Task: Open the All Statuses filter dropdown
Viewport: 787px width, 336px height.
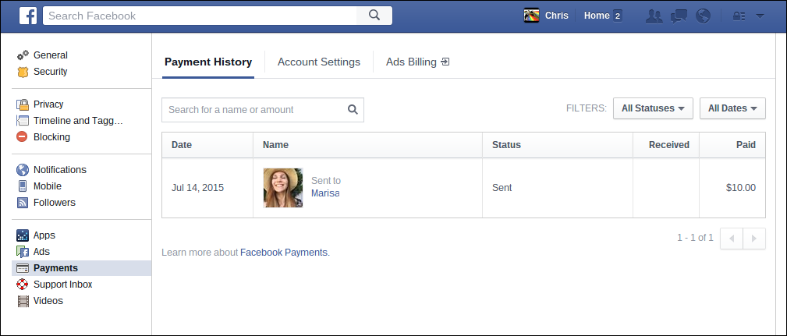Action: tap(653, 108)
